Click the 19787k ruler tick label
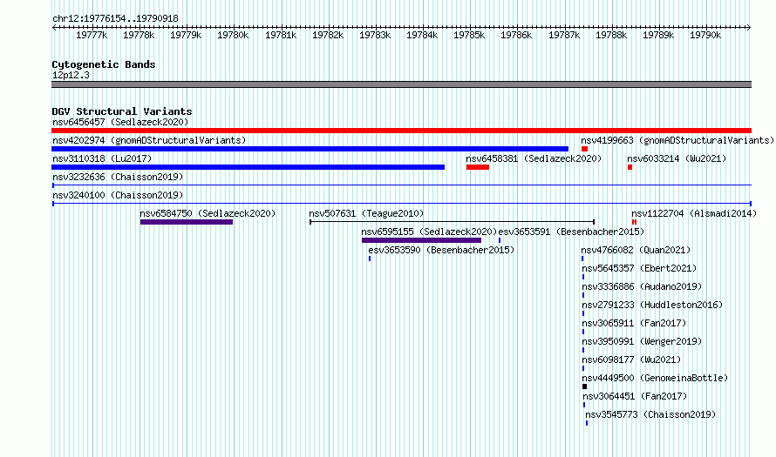776x457 pixels. (564, 35)
